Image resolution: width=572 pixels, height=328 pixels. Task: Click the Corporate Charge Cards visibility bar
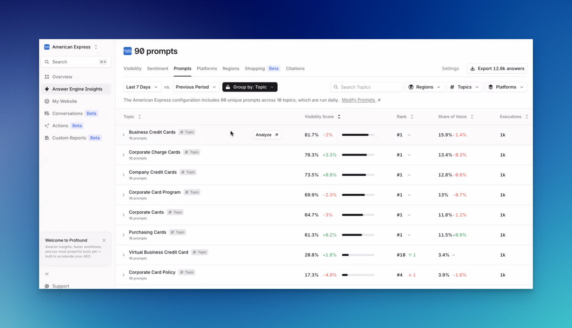coord(358,155)
